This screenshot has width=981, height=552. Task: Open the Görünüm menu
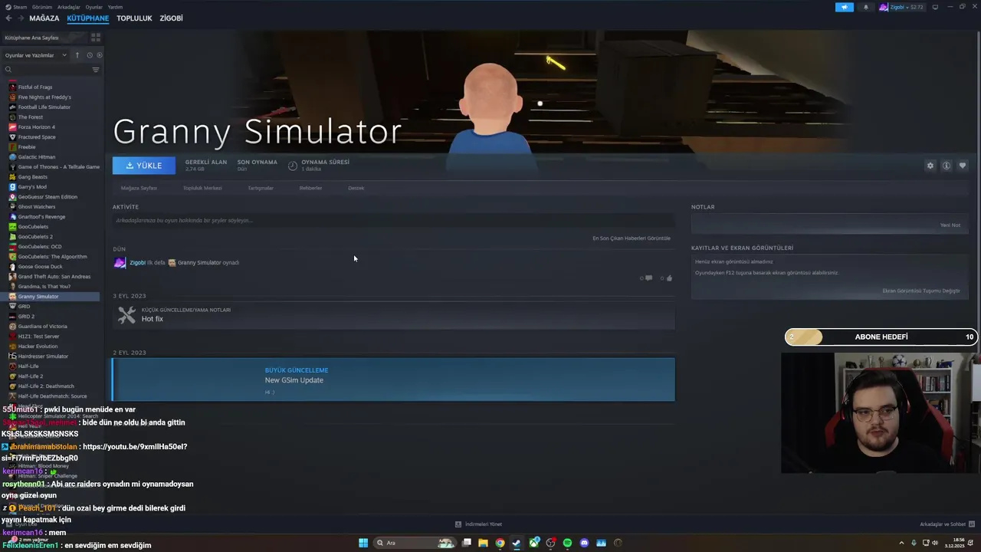(x=42, y=7)
